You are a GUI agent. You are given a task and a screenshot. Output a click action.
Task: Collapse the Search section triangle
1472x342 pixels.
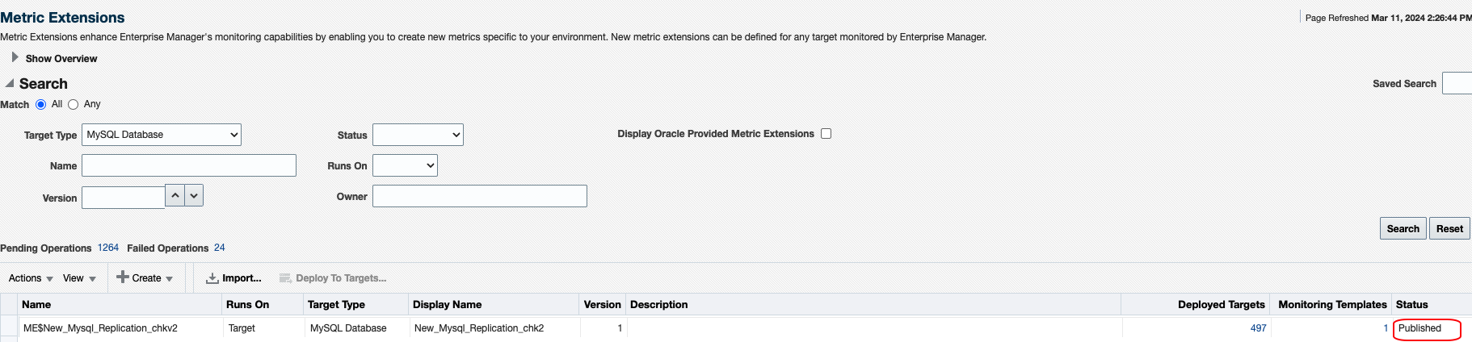(x=10, y=83)
